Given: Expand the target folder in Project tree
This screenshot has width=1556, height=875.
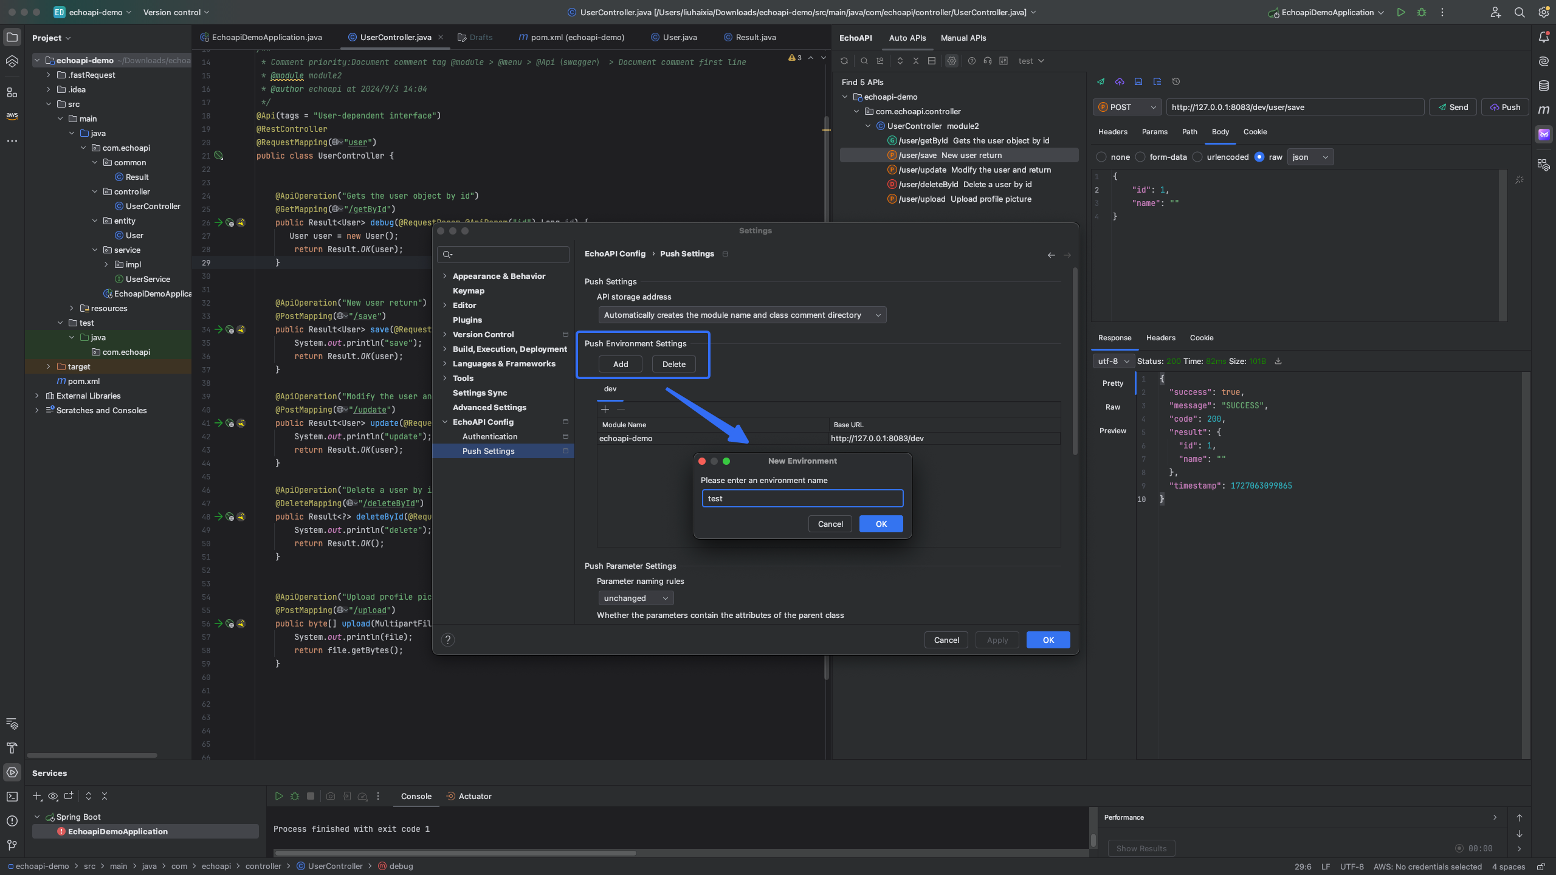Looking at the screenshot, I should 49,366.
